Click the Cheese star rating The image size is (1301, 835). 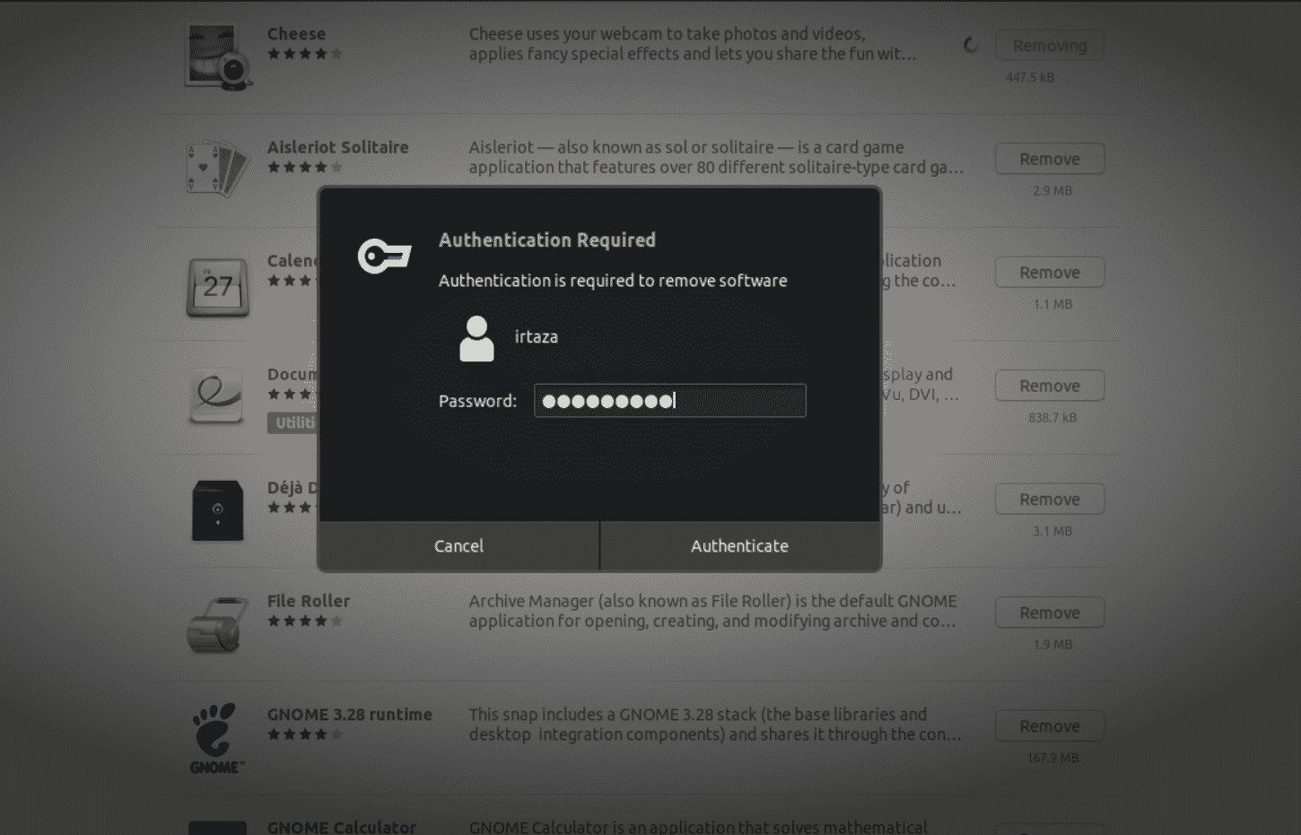tap(305, 54)
